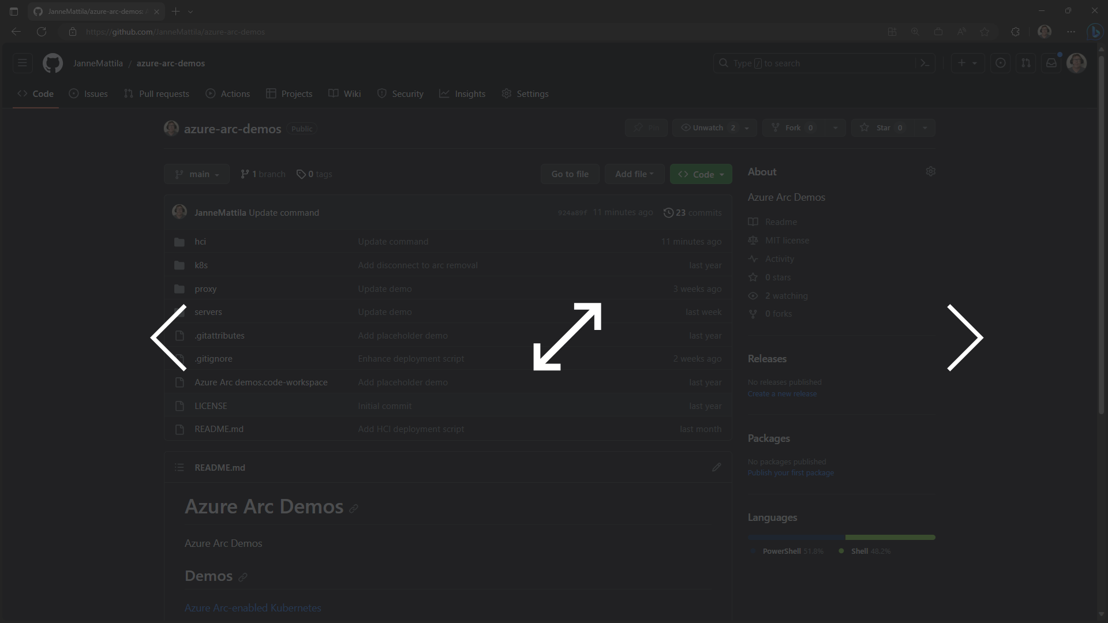Open the Azure Arc-enabled Kubernetes link
Screen dimensions: 1108x623
click(x=253, y=607)
